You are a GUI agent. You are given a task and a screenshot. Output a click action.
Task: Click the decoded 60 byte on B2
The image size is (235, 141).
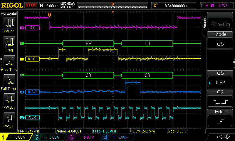(147, 75)
